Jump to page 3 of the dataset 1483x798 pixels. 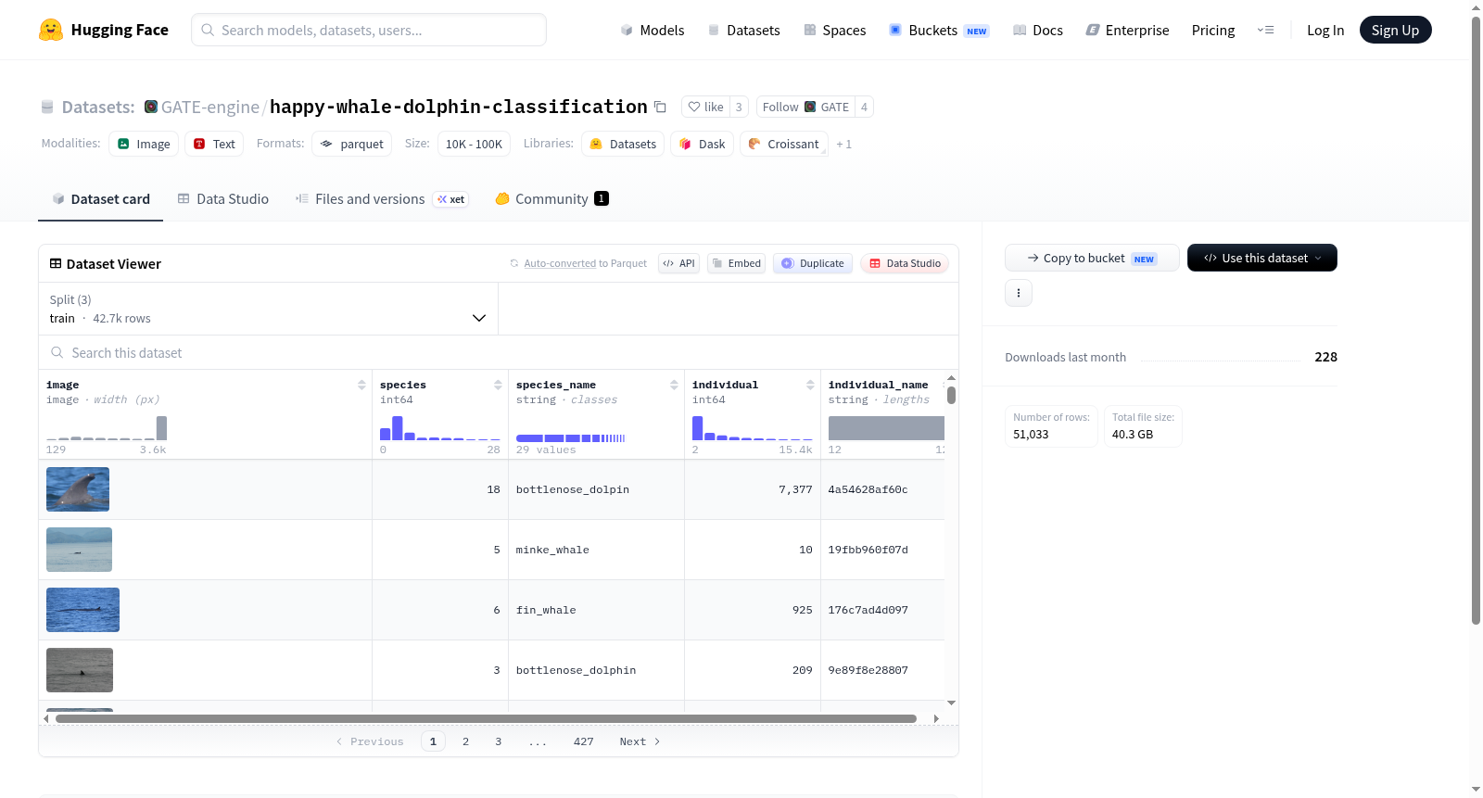pyautogui.click(x=498, y=741)
